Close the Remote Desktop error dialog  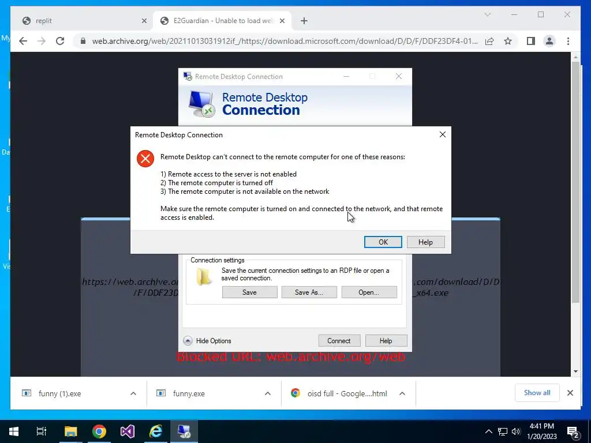point(443,134)
